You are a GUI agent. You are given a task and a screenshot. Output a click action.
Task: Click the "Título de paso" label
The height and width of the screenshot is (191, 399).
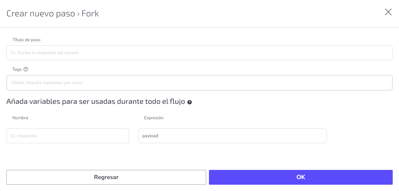pyautogui.click(x=26, y=40)
